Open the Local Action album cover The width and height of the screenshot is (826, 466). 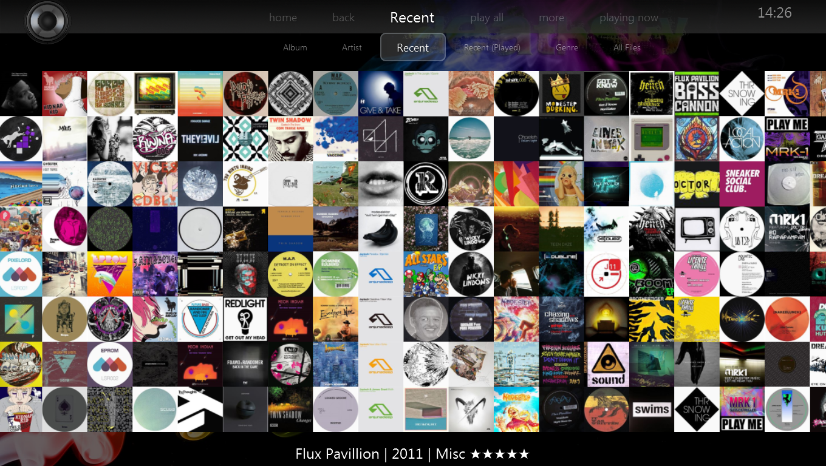742,138
